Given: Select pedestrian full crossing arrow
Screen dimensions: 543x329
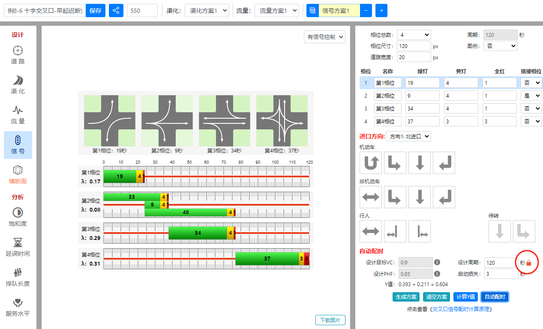Looking at the screenshot, I should coord(371,231).
